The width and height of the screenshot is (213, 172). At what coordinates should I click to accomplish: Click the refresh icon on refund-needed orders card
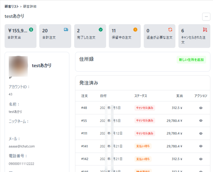pos(170,29)
